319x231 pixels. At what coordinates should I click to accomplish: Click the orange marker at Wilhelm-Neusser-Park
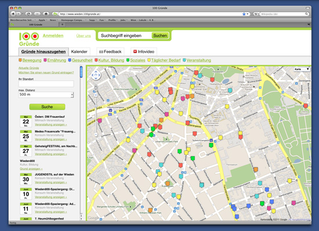[x=150, y=210]
